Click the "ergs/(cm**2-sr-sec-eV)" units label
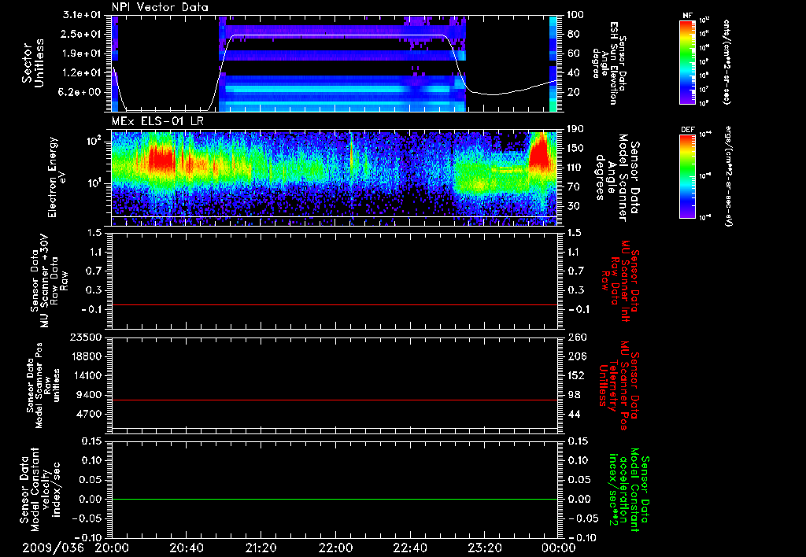This screenshot has width=806, height=557. click(x=728, y=176)
